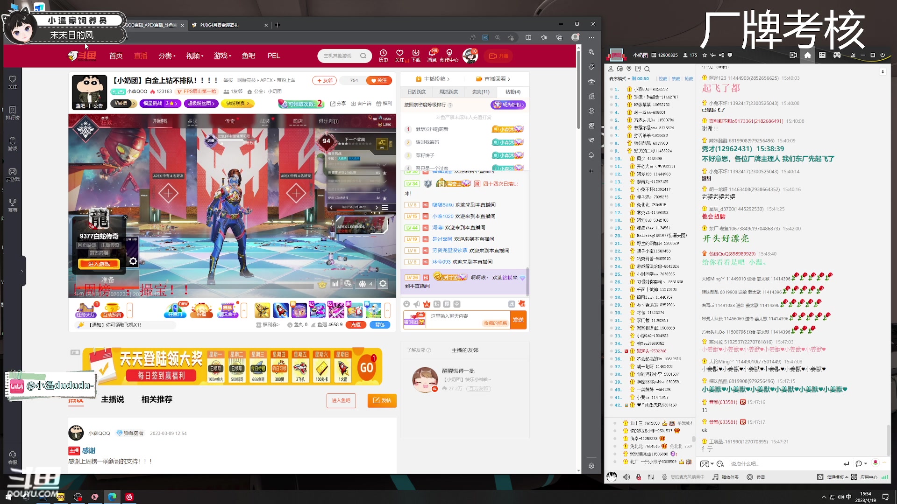897x504 pixels.
Task: Switch to the 日活跃度 tab
Action: [416, 92]
